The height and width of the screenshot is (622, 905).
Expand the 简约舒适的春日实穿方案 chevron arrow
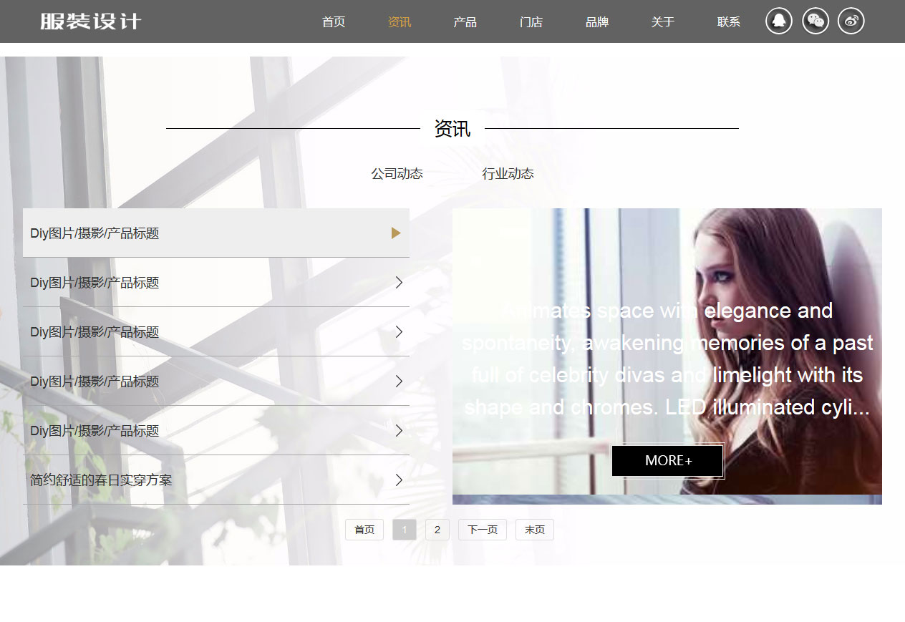(399, 480)
